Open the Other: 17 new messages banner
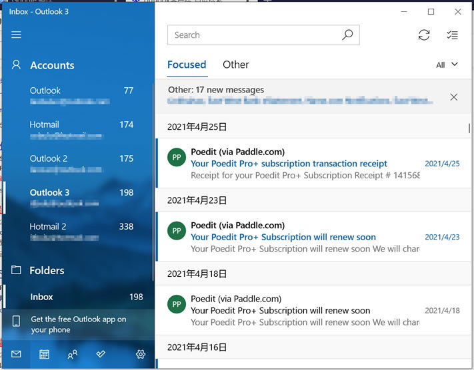The image size is (474, 370). (x=313, y=96)
